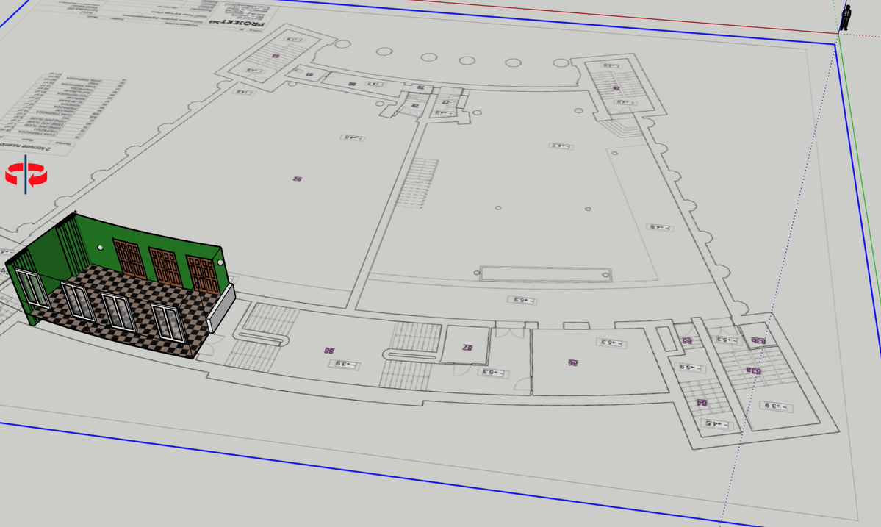
Task: Select the leftmost brown door in model
Action: coord(130,259)
